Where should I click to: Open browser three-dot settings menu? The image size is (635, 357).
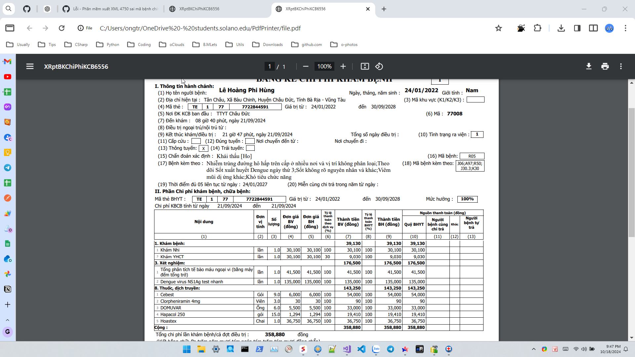pyautogui.click(x=625, y=28)
